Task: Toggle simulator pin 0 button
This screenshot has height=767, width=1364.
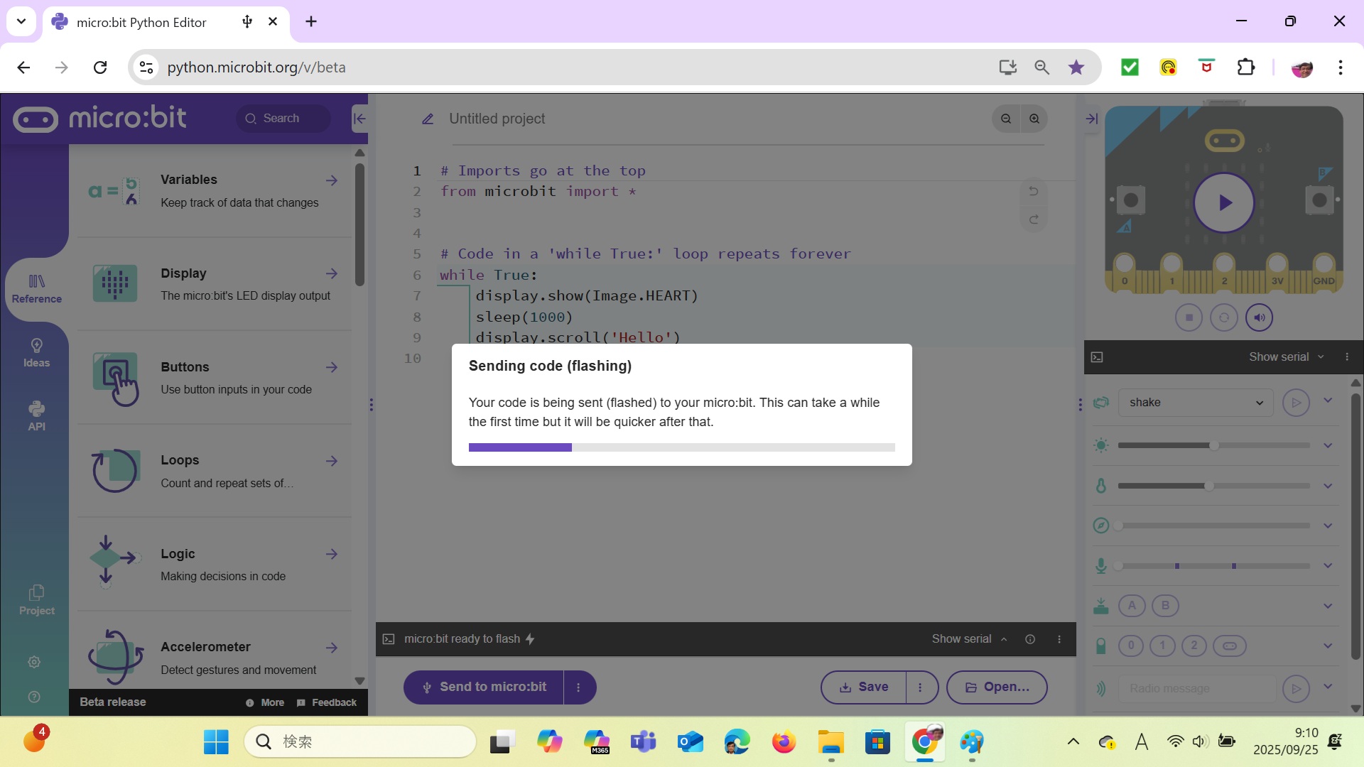Action: pos(1131,646)
